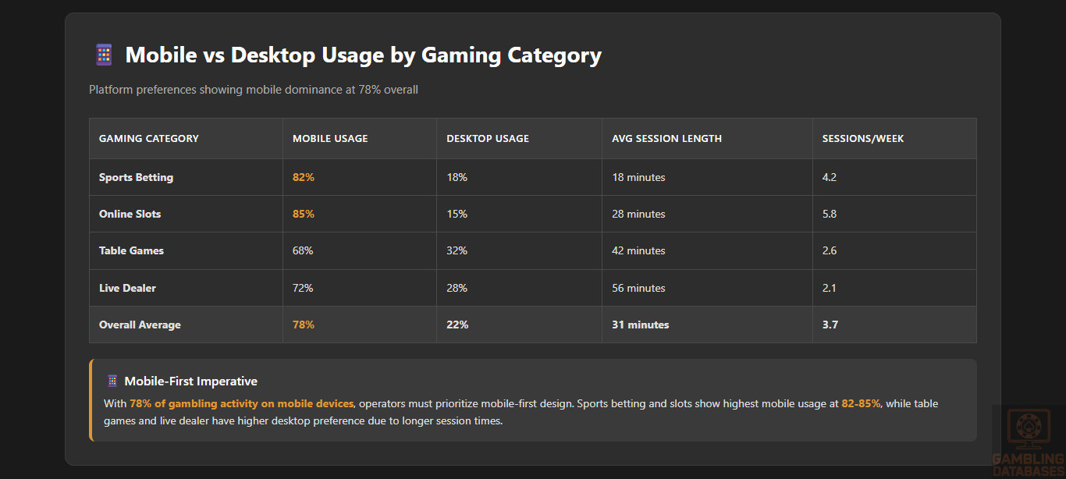Screen dimensions: 1066x479
Task: Select the Overall Average row label
Action: tap(140, 325)
